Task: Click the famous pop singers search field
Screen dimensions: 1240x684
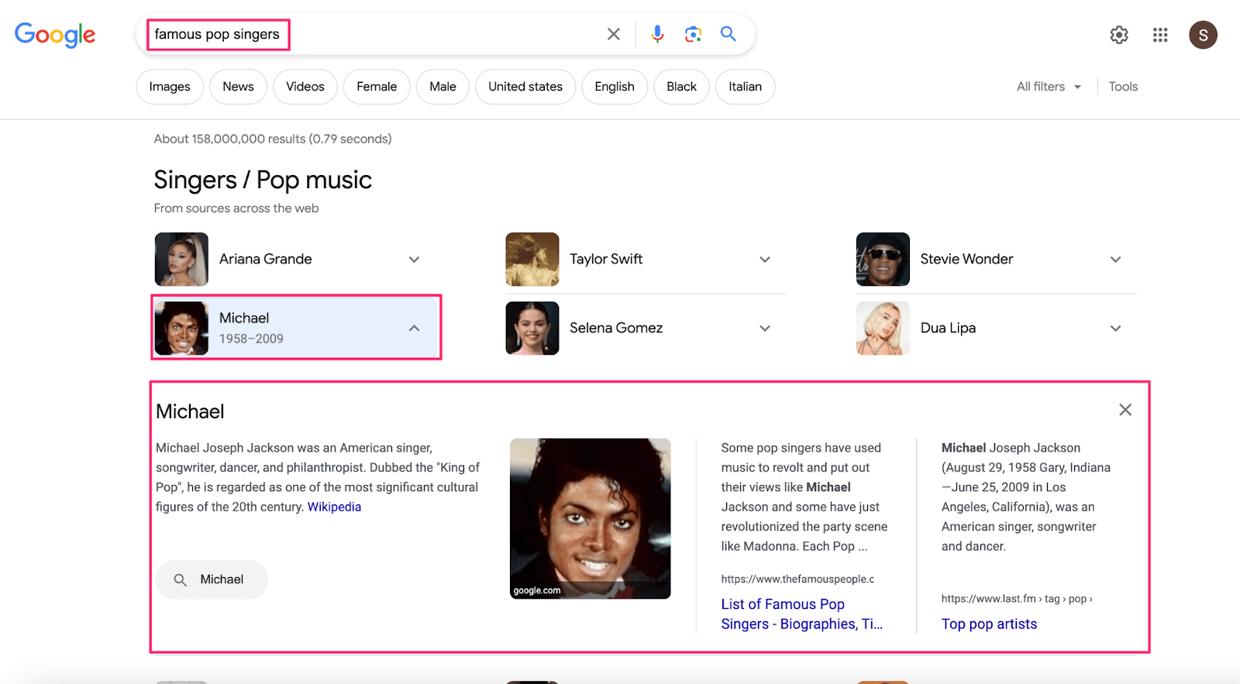Action: click(x=372, y=34)
